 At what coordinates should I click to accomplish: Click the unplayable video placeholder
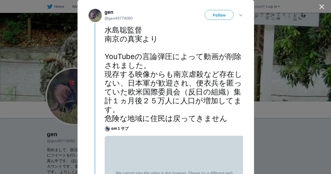[174, 155]
